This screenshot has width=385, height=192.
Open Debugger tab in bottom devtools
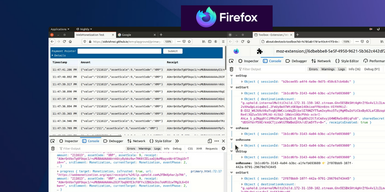[x=113, y=141]
